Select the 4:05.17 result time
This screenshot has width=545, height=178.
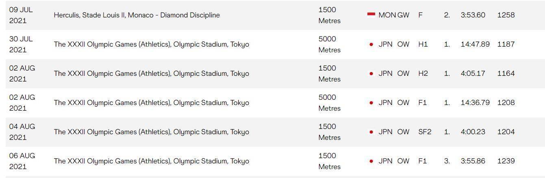coord(473,73)
